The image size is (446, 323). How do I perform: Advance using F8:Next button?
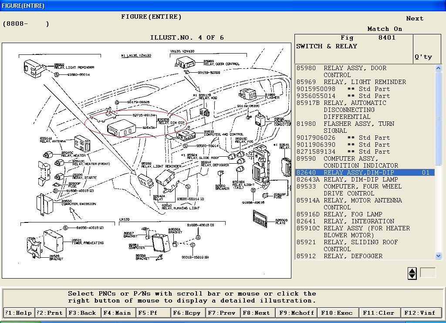[257, 313]
